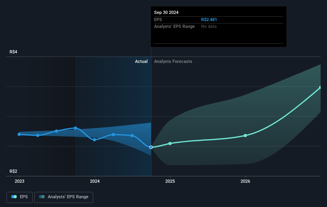Click the R$2.481 EPS value in tooltip
The height and width of the screenshot is (207, 327).
coord(209,20)
